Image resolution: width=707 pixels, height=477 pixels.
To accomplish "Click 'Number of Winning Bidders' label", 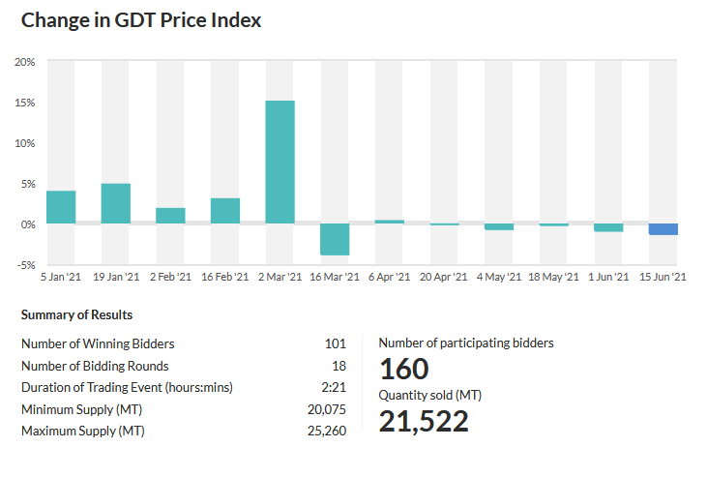I will (x=98, y=343).
